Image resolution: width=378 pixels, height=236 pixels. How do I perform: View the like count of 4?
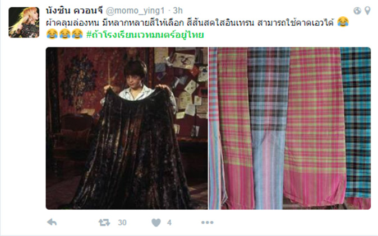click(169, 223)
